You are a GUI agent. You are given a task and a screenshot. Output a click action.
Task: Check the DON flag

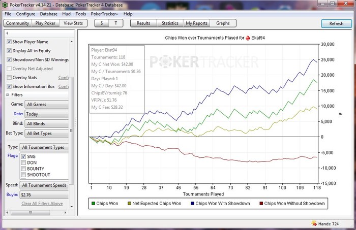pyautogui.click(x=23, y=162)
